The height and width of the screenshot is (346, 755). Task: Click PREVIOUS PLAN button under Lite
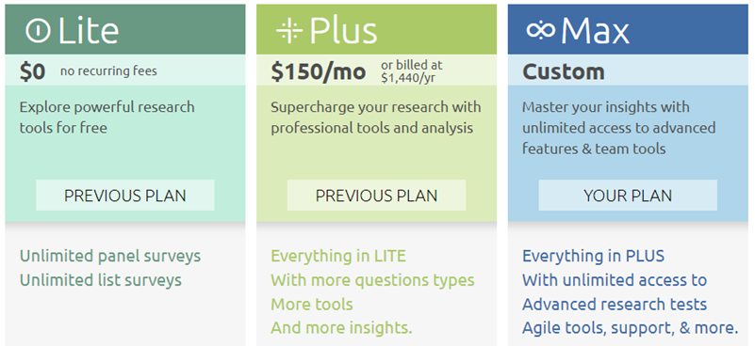pos(125,196)
